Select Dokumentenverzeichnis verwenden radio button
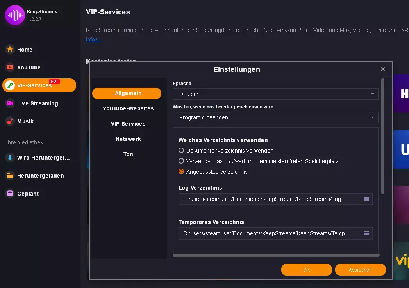Image resolution: width=409 pixels, height=288 pixels. pyautogui.click(x=181, y=150)
